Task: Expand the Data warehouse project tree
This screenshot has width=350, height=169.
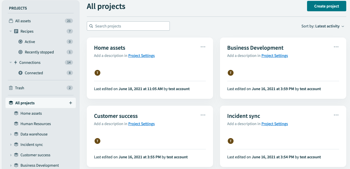Action: [11, 134]
